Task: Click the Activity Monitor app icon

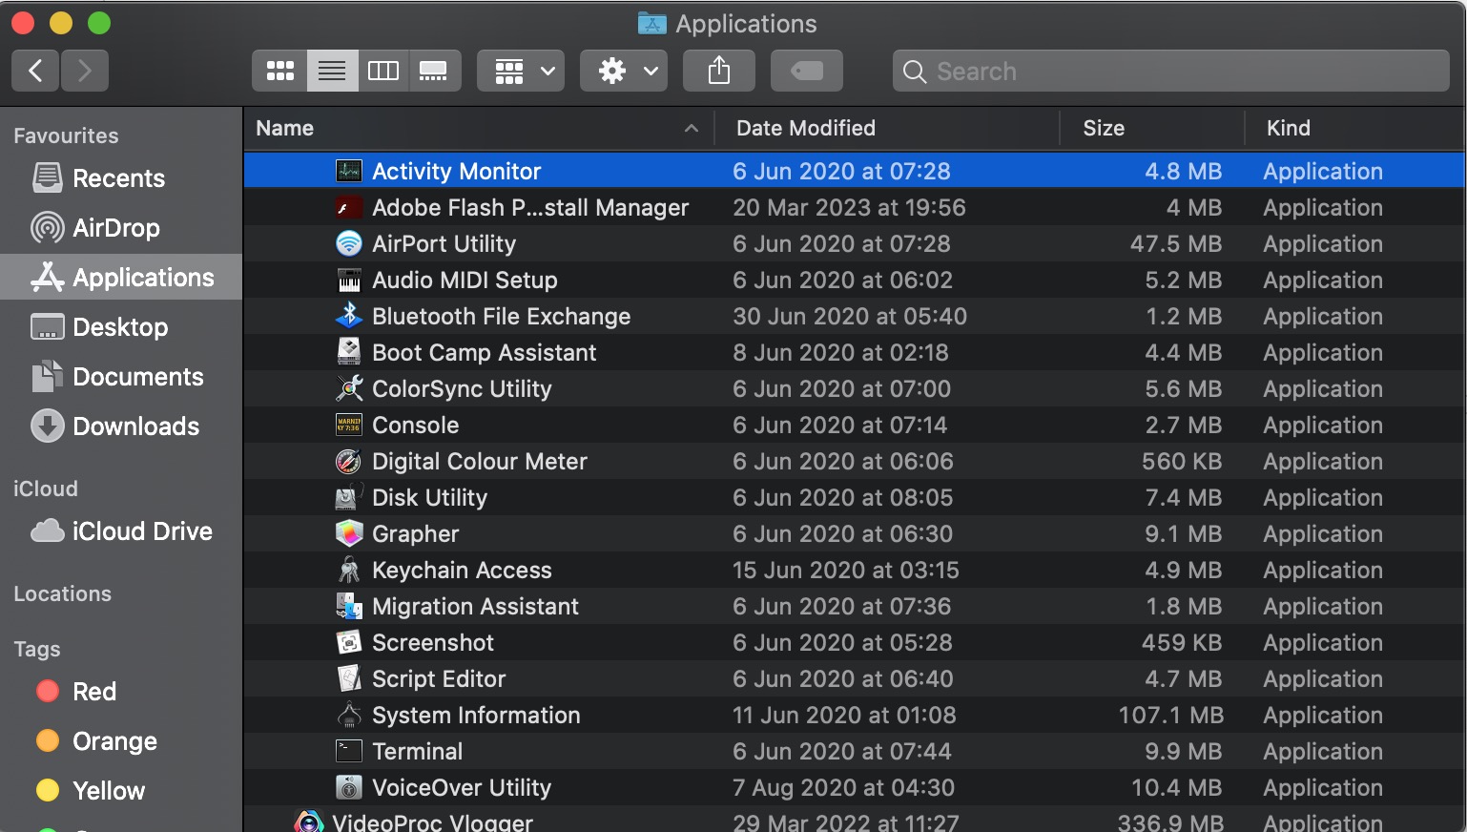Action: (x=349, y=171)
